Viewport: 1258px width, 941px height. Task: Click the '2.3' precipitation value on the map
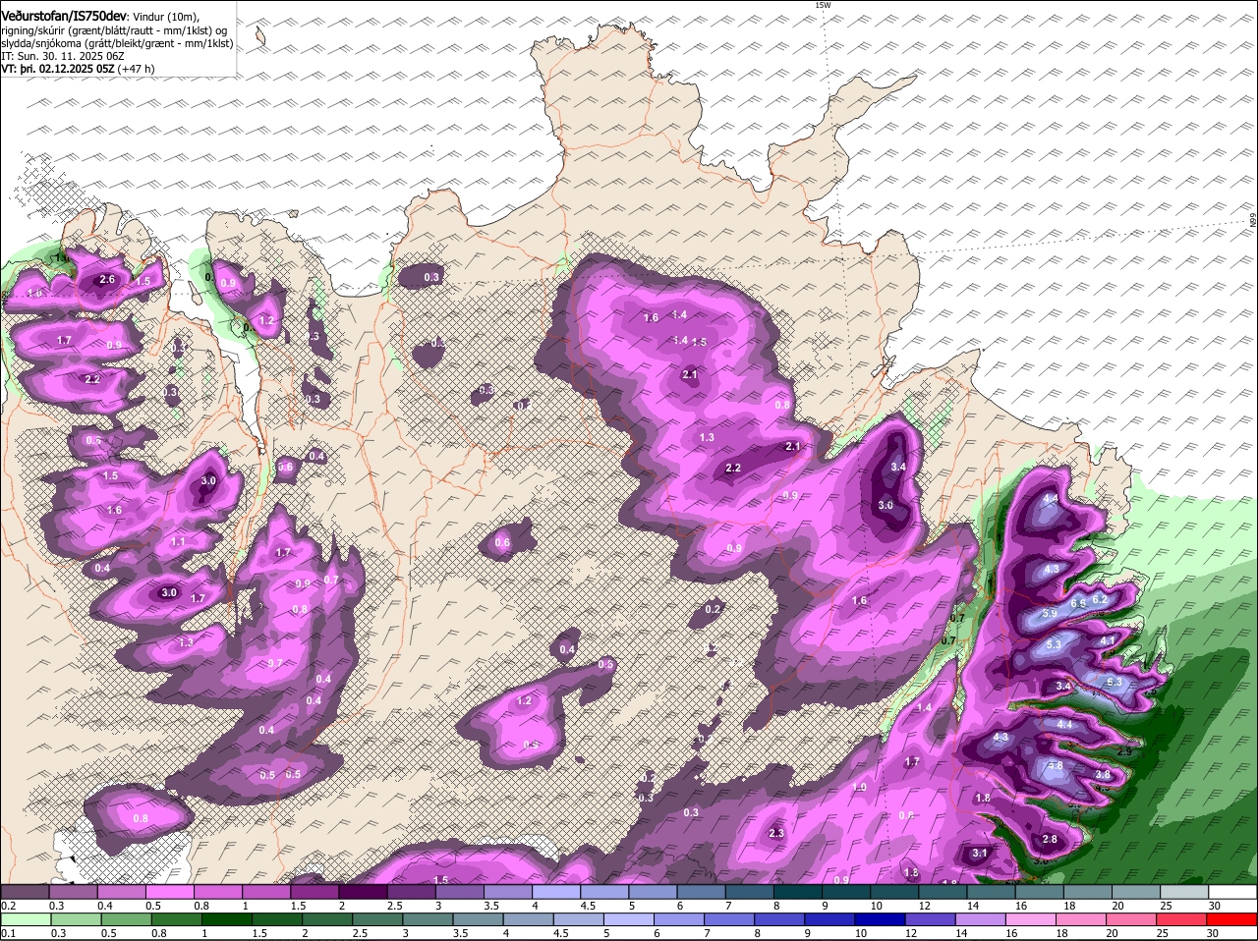tap(776, 833)
